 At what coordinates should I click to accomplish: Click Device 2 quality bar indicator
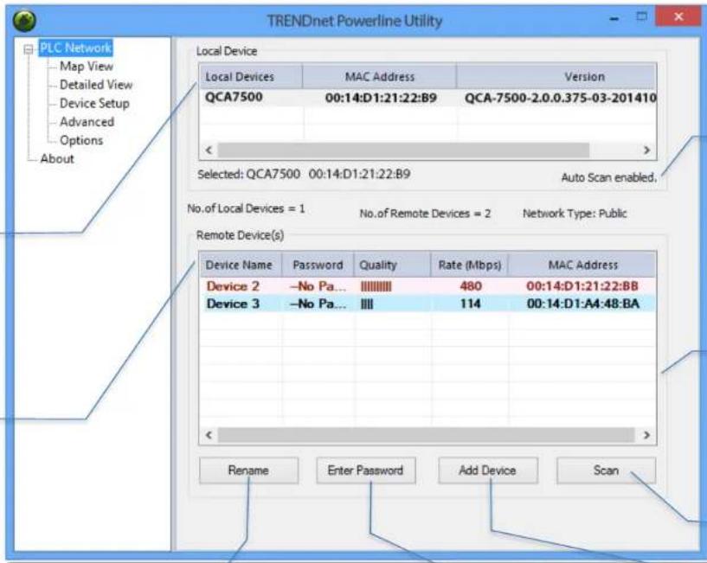point(376,286)
